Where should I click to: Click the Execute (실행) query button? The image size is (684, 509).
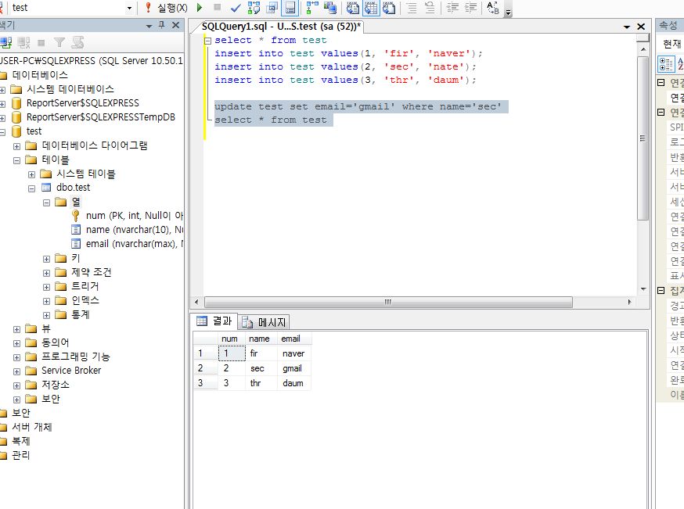click(166, 7)
